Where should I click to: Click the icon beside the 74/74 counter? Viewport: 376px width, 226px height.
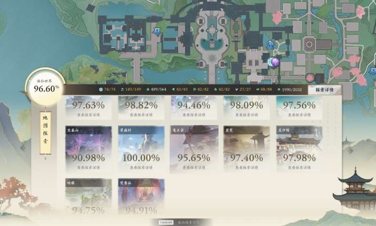[101, 89]
